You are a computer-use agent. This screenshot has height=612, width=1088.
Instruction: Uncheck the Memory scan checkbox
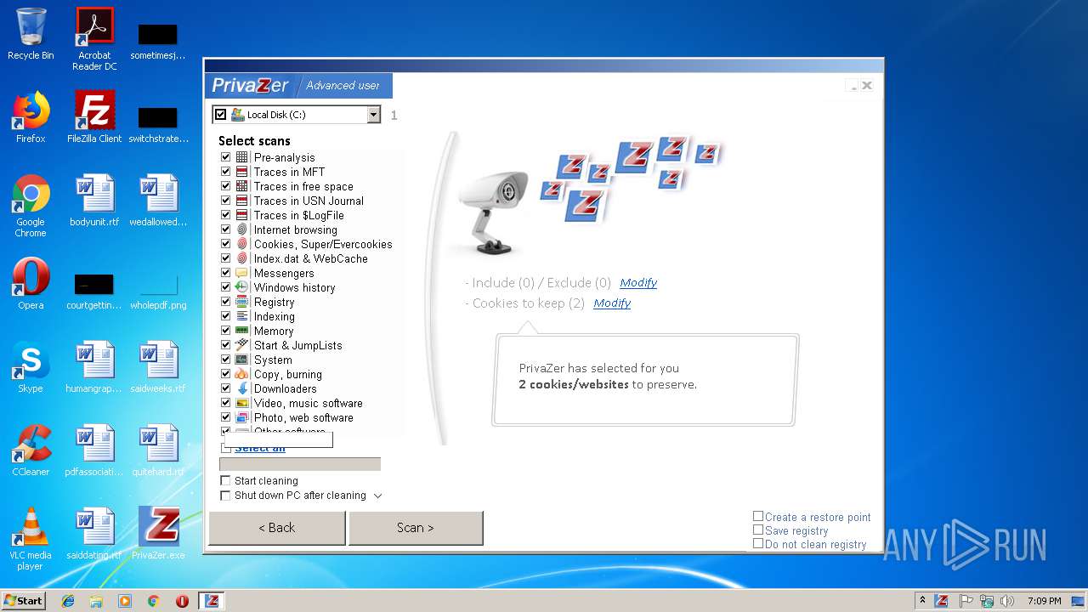(226, 331)
